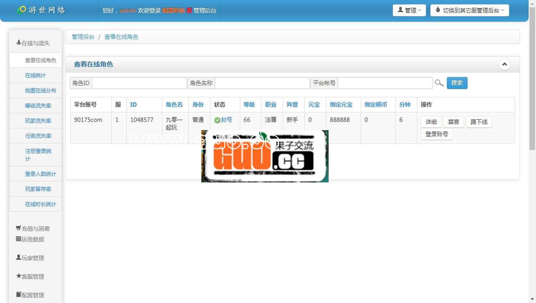Click the 平台账号 table column header
This screenshot has width=536, height=303.
pyautogui.click(x=85, y=105)
